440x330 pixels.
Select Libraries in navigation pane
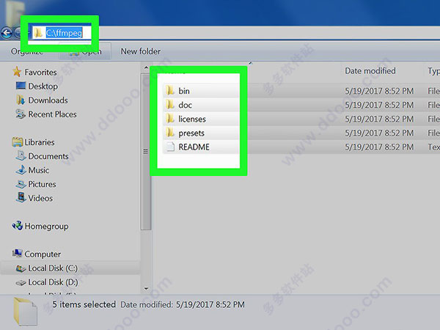40,142
